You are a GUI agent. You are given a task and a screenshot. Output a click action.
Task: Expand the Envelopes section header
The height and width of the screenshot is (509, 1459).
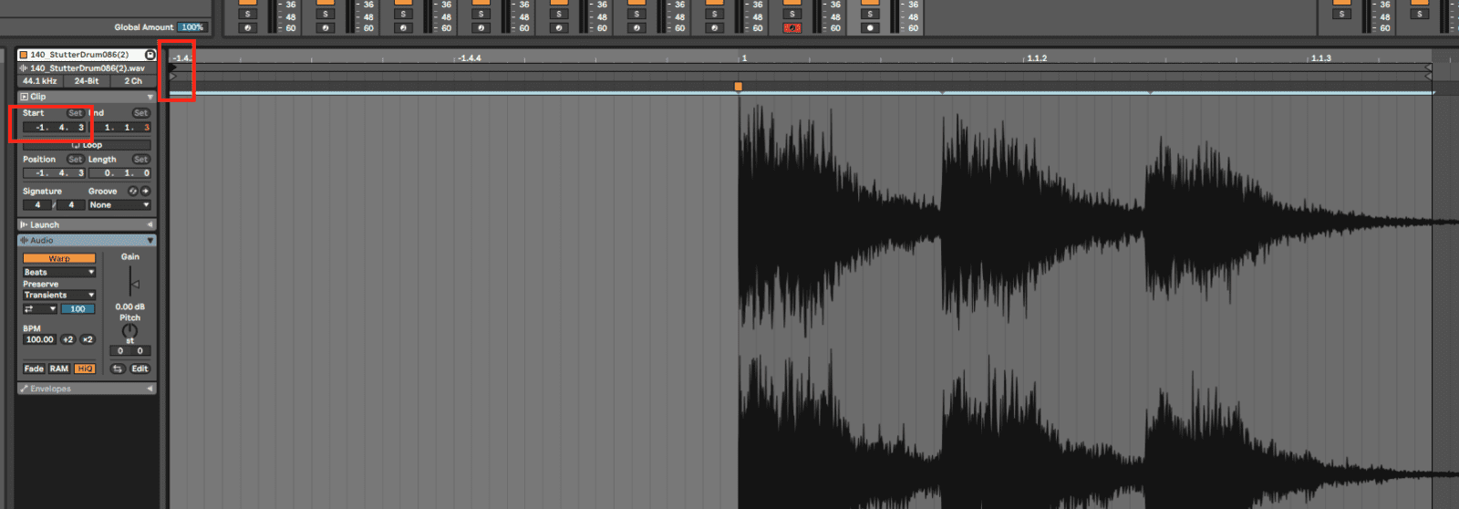(x=86, y=389)
